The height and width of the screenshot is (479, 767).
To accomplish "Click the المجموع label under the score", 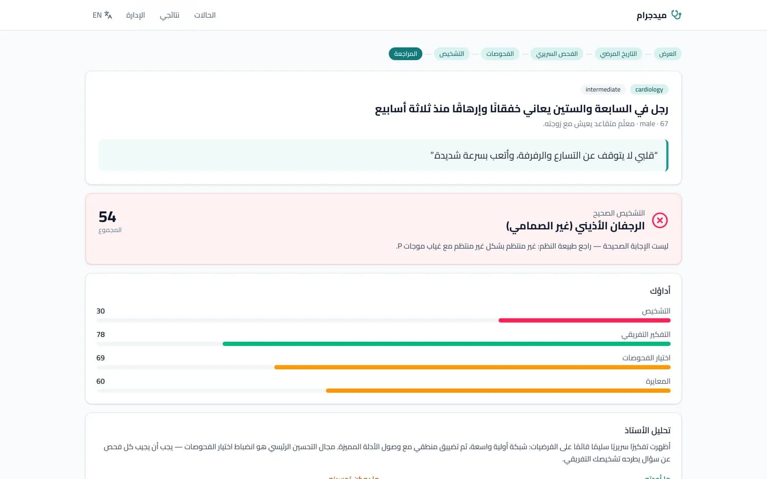I will (110, 230).
